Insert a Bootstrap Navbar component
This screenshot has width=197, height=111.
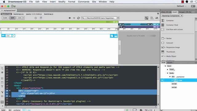169,38
